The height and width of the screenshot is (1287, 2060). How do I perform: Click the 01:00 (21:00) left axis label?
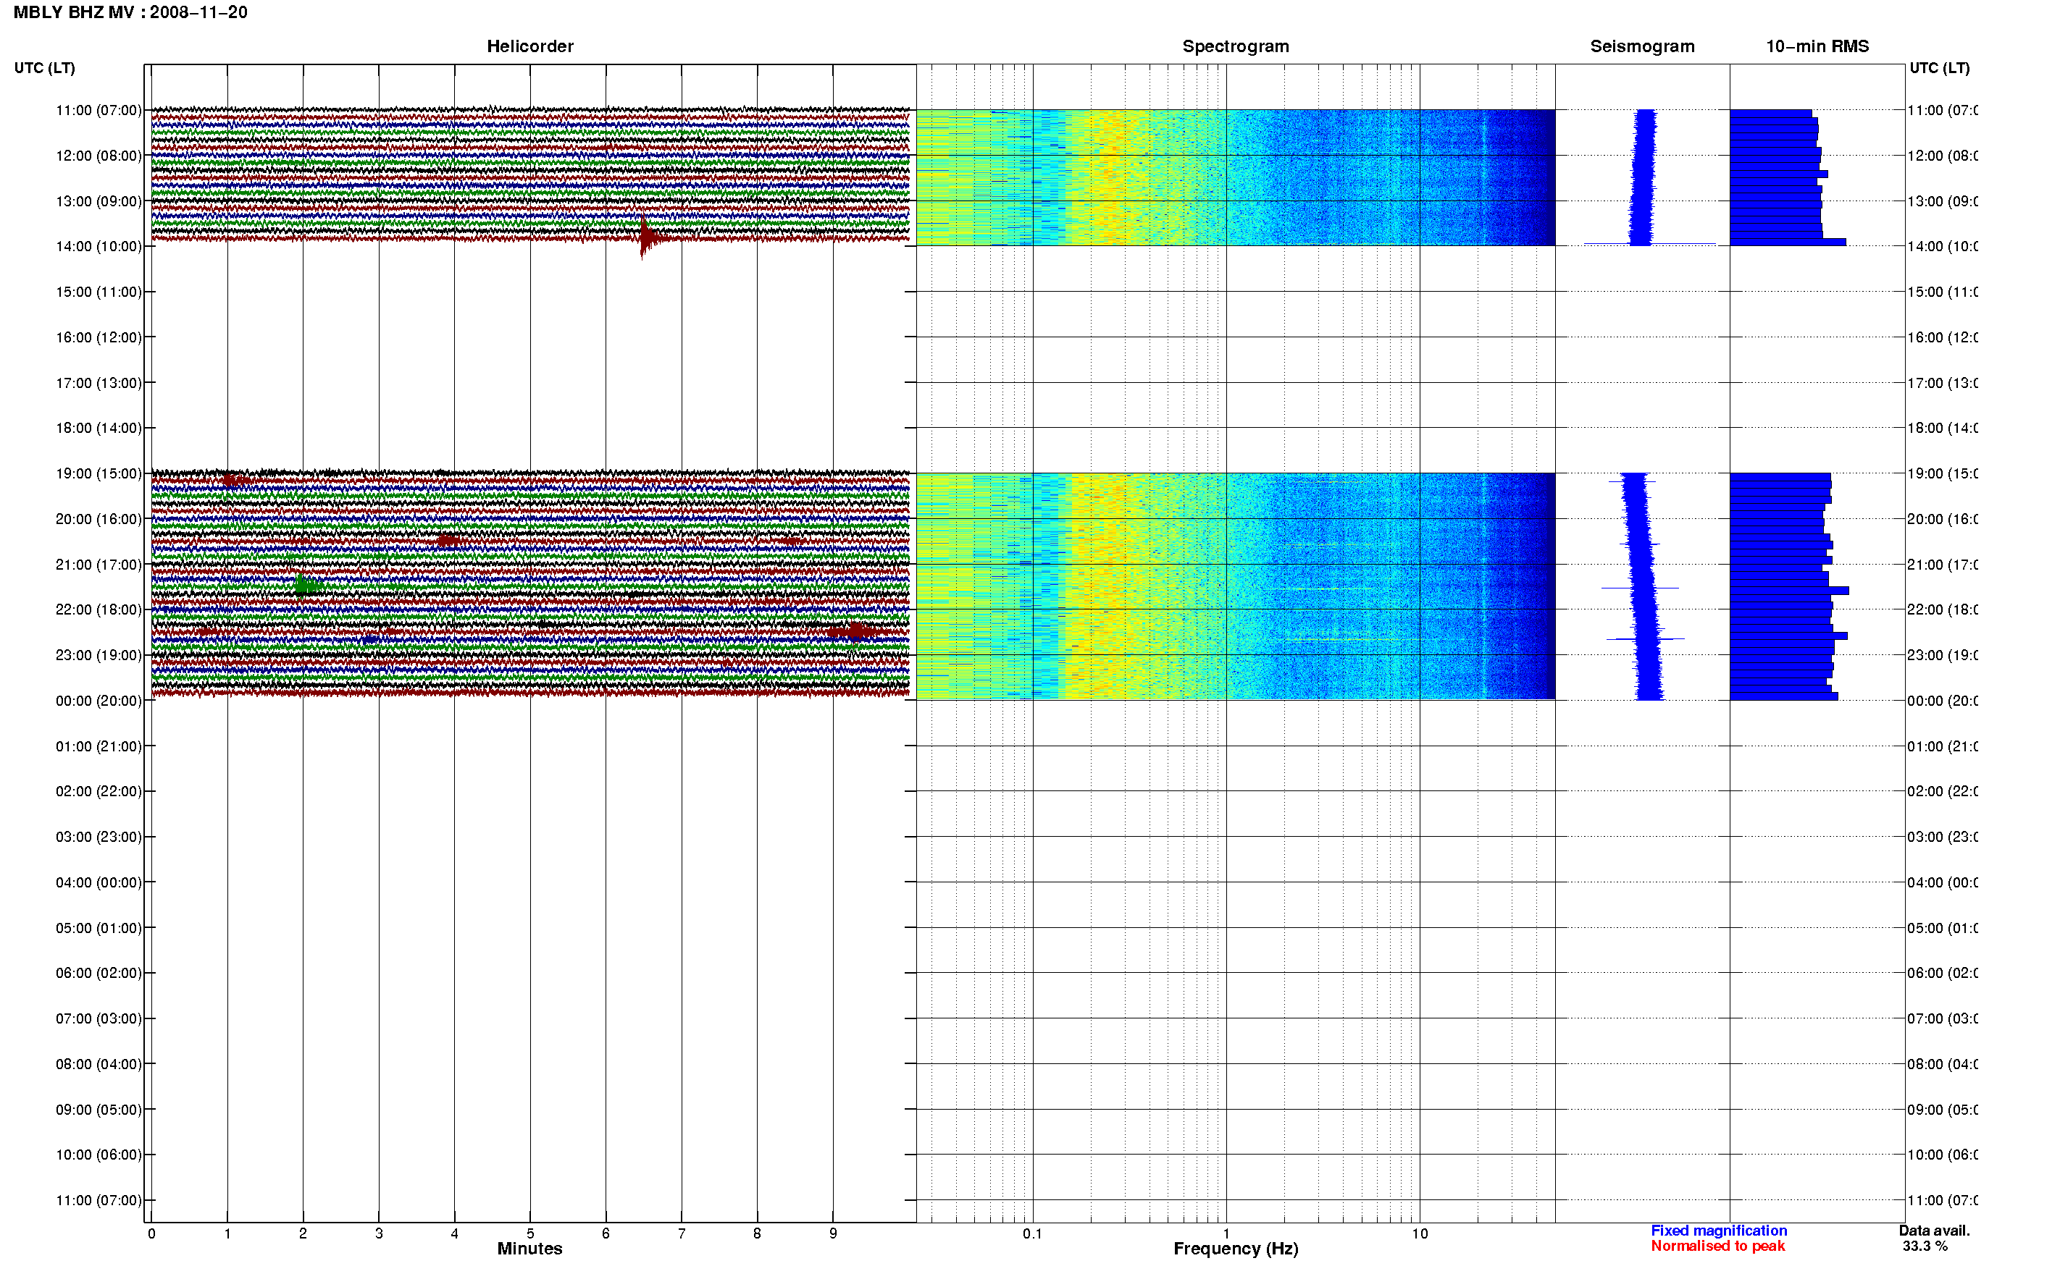[99, 746]
